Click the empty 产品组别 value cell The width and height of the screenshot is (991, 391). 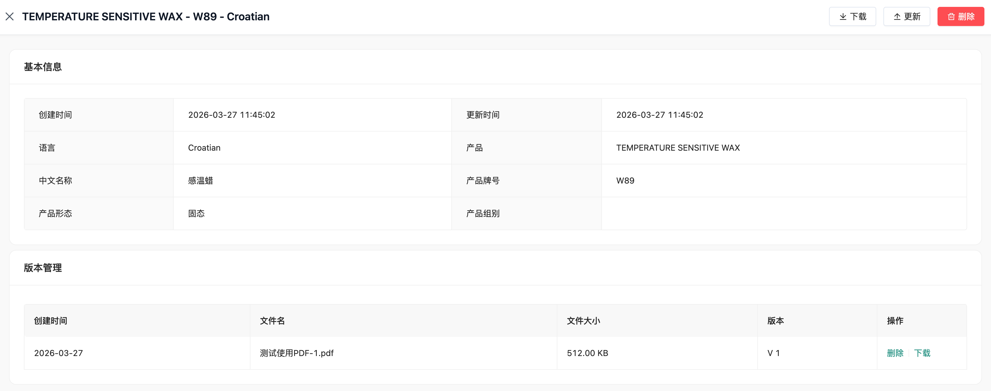(x=784, y=214)
